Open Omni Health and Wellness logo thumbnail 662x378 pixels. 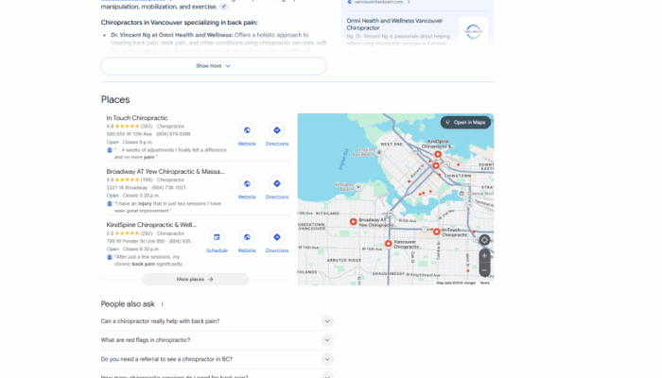click(x=473, y=32)
